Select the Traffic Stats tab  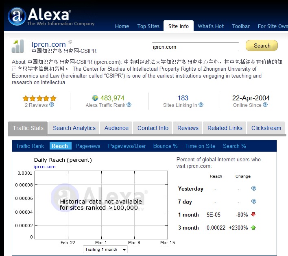pyautogui.click(x=28, y=128)
